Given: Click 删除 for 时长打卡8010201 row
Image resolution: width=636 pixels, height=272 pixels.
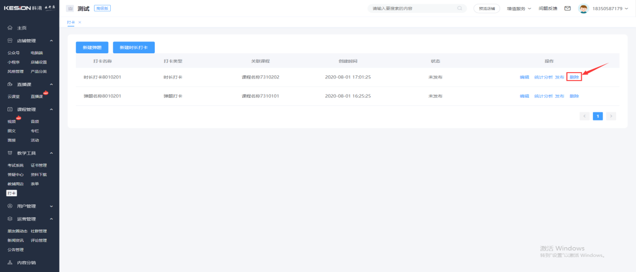Looking at the screenshot, I should pyautogui.click(x=574, y=77).
